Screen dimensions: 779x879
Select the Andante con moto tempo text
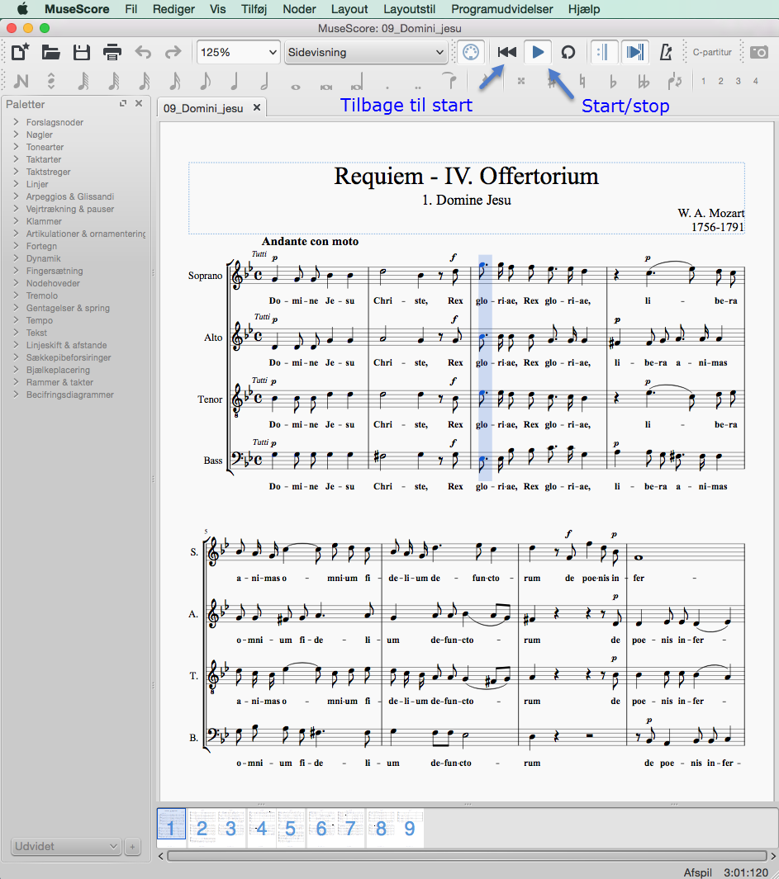[x=310, y=242]
